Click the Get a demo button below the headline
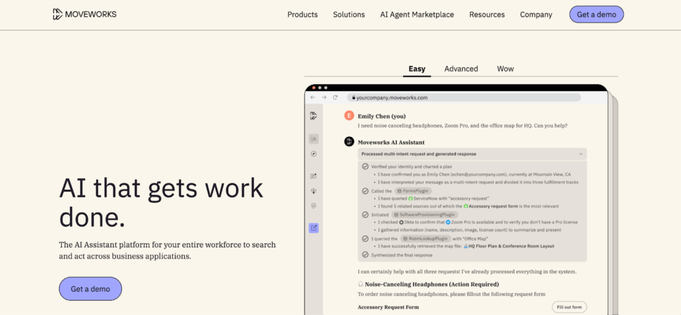681x315 pixels. (90, 288)
